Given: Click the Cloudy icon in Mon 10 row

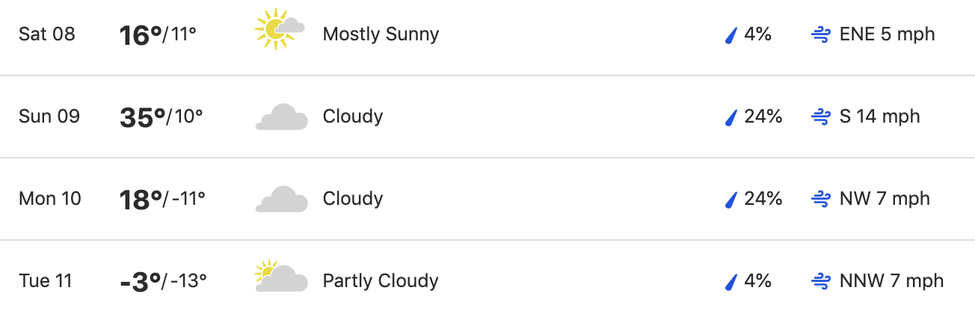Looking at the screenshot, I should click(x=282, y=200).
